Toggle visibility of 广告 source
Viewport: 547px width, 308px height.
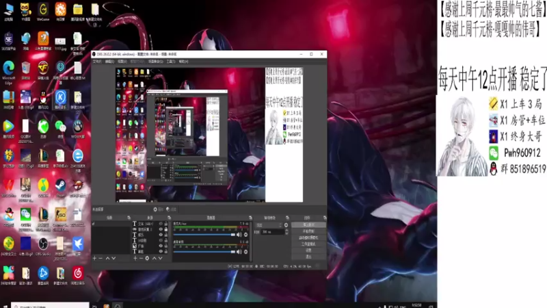point(161,246)
